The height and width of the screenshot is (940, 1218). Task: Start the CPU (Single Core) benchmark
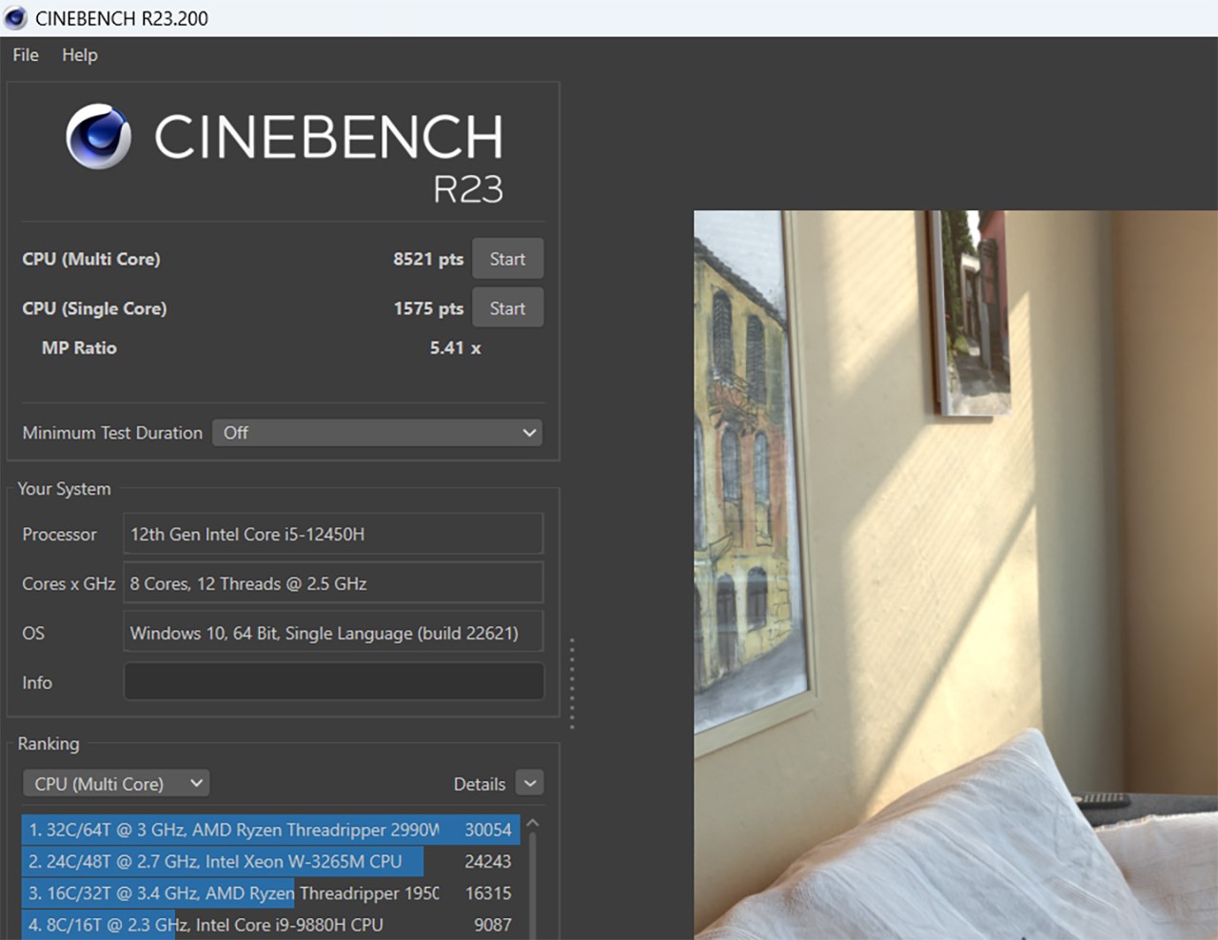coord(507,307)
